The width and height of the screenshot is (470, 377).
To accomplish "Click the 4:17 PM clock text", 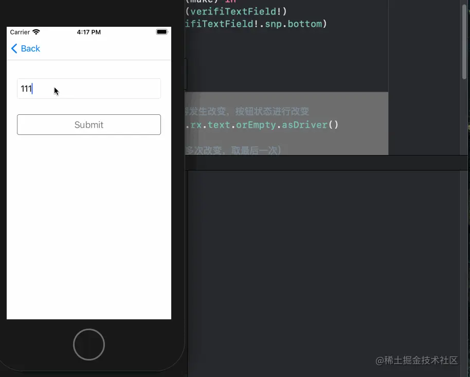I will [x=89, y=32].
